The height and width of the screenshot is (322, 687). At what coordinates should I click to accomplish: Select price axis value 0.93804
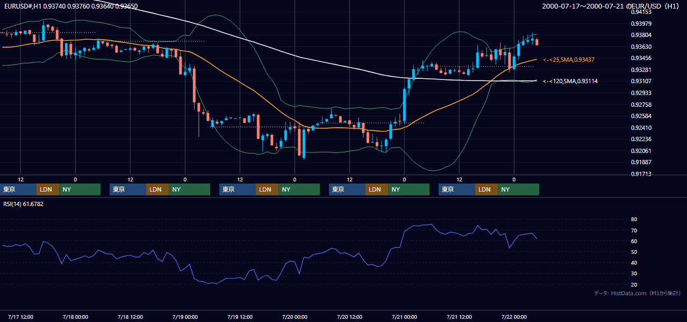point(641,35)
